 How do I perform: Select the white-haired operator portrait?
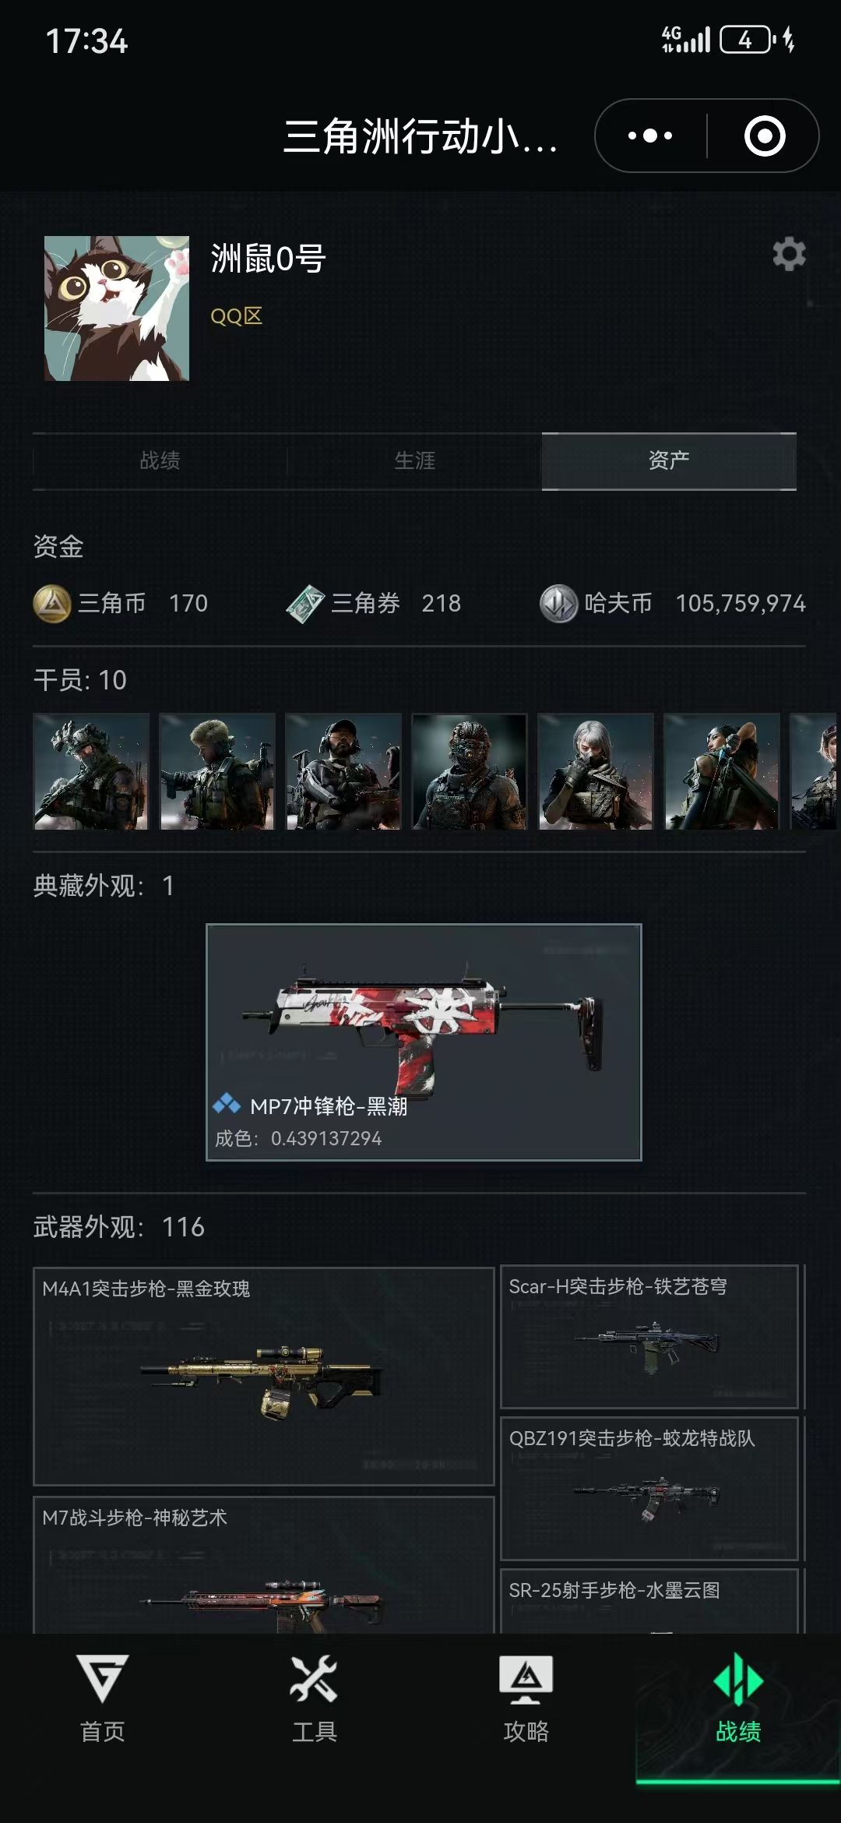click(596, 771)
